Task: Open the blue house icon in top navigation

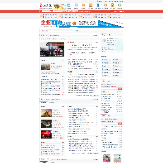Action: (76, 5)
